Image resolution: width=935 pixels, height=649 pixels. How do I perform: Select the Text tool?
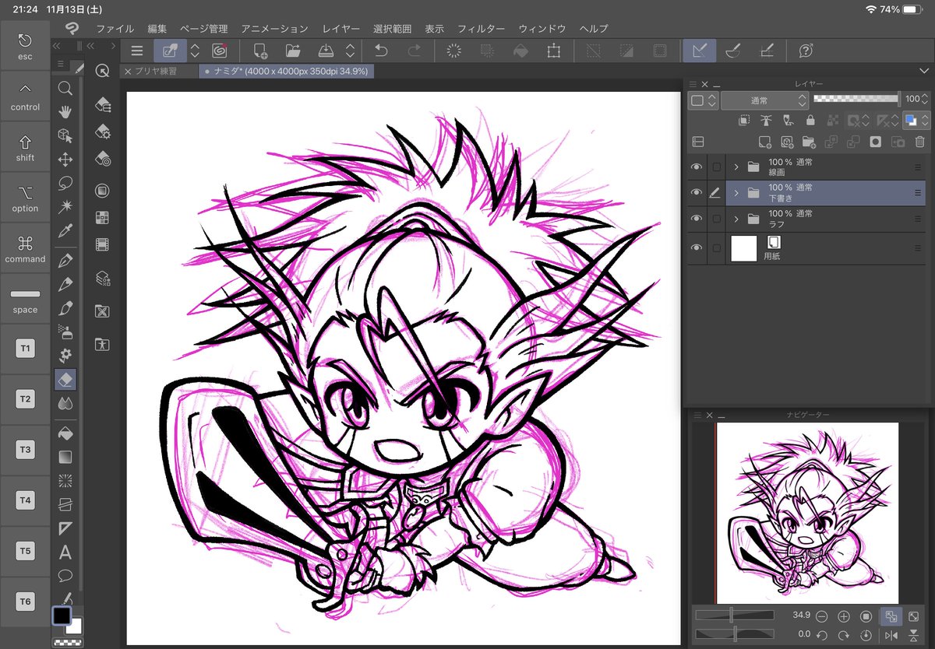pos(65,553)
